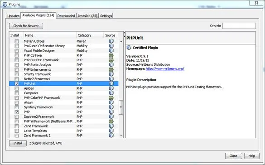This screenshot has width=265, height=165.
Task: Select the Visual Mobile Designer plugin name
Action: [x=39, y=51]
